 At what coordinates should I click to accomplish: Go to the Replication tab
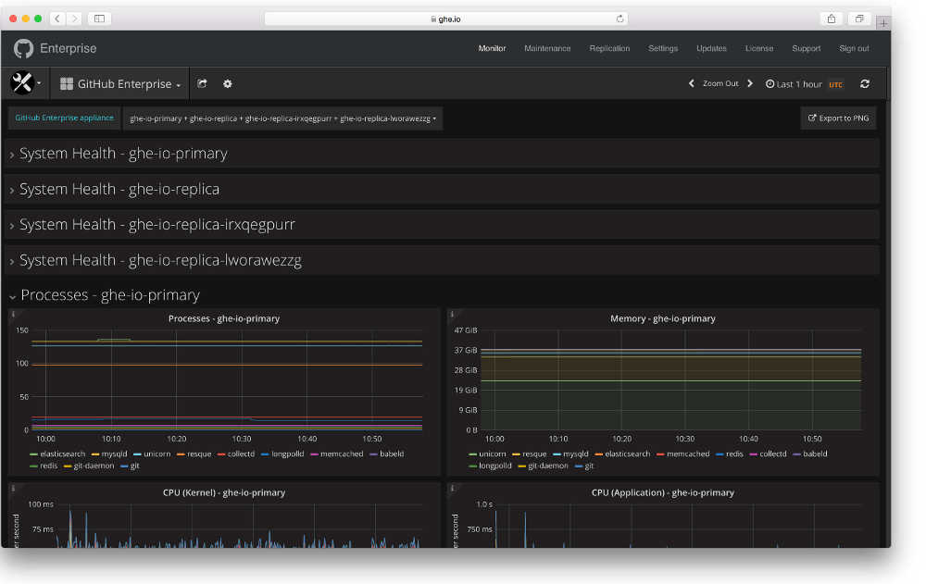pos(609,48)
